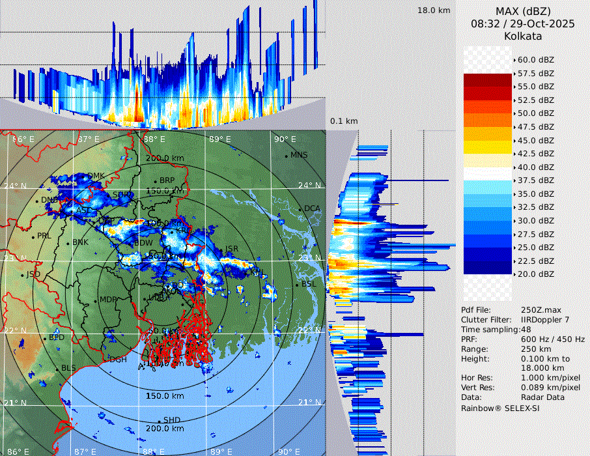Select the SHD station point
Viewport: 590px width, 456px height.
[160, 420]
